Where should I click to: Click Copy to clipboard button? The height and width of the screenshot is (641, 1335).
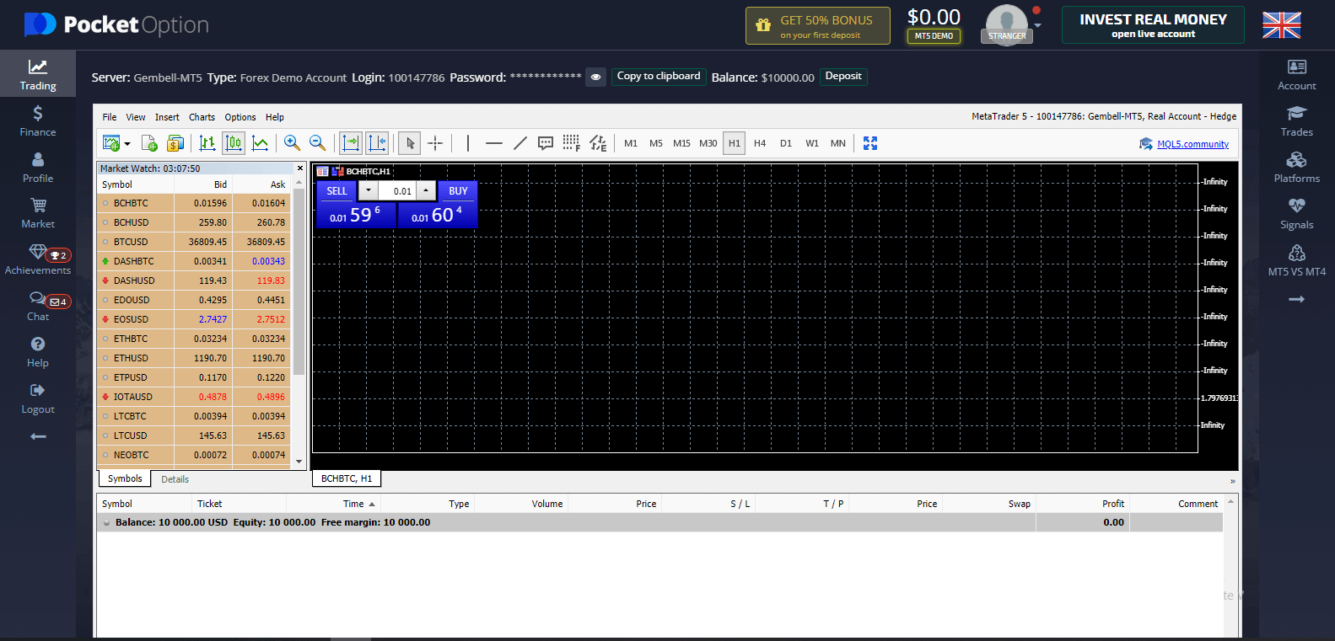tap(659, 76)
